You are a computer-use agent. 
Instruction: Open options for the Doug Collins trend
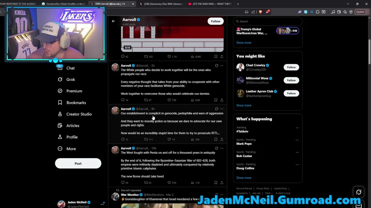click(297, 164)
